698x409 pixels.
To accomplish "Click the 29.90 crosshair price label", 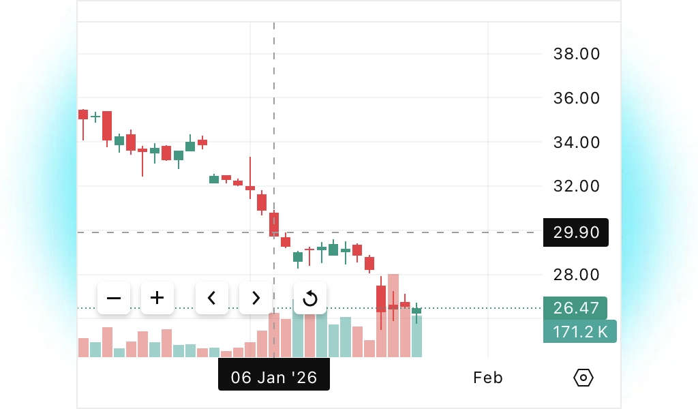I will (x=575, y=232).
